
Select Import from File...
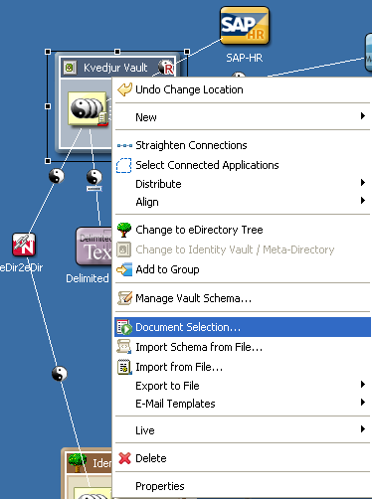click(243, 367)
